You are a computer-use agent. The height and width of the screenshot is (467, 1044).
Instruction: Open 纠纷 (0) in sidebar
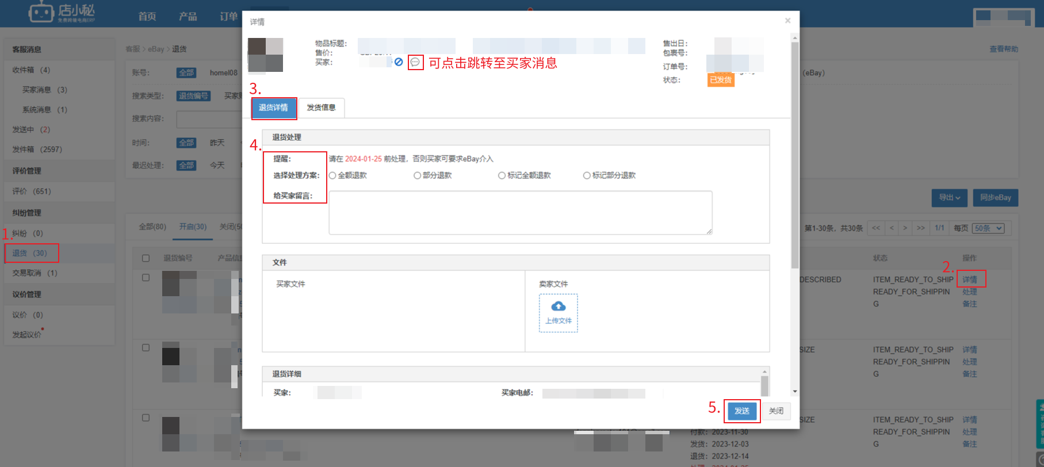(28, 234)
